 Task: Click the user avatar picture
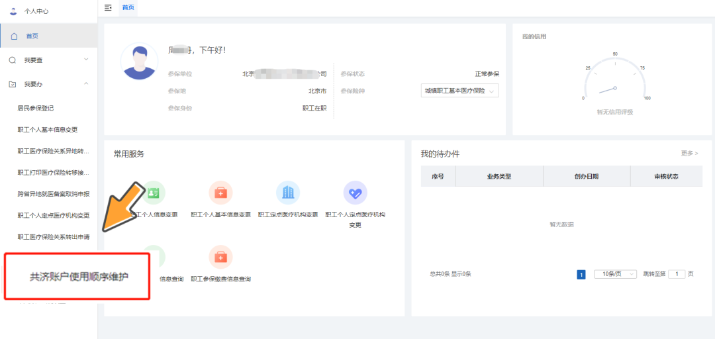pyautogui.click(x=139, y=62)
